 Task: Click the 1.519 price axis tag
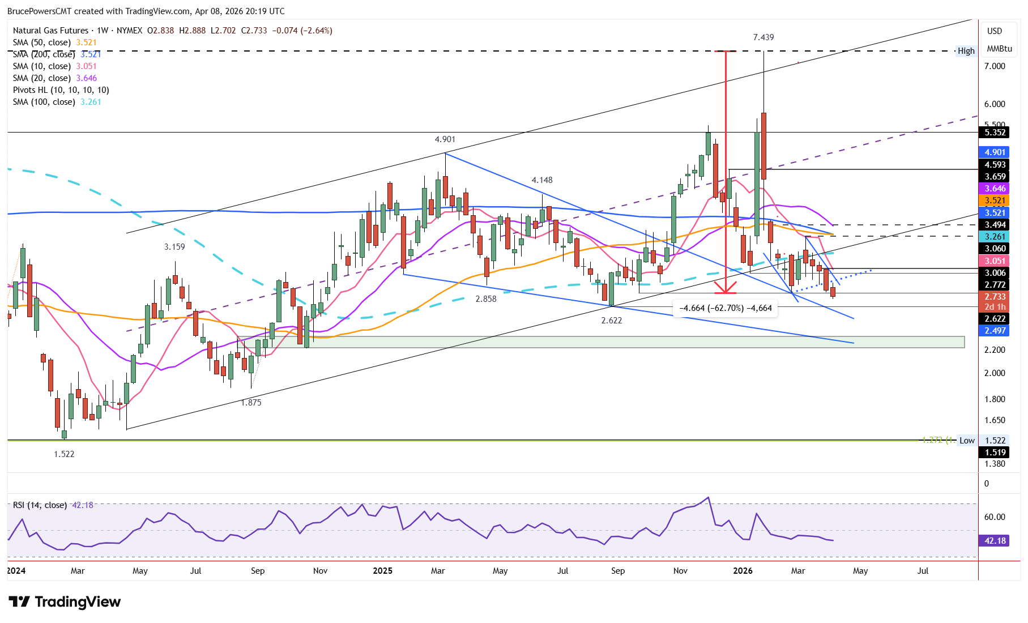(995, 453)
